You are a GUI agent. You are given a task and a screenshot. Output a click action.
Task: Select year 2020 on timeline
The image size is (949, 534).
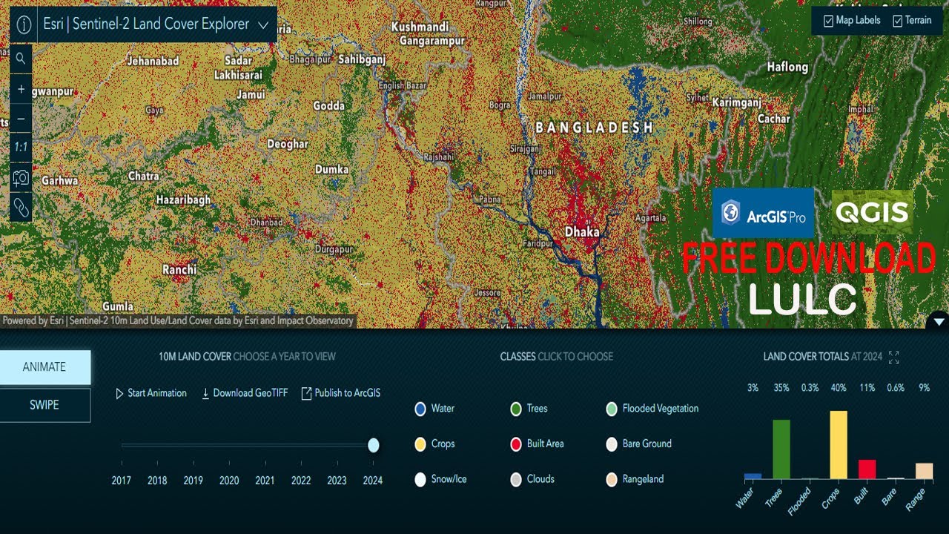pyautogui.click(x=229, y=481)
